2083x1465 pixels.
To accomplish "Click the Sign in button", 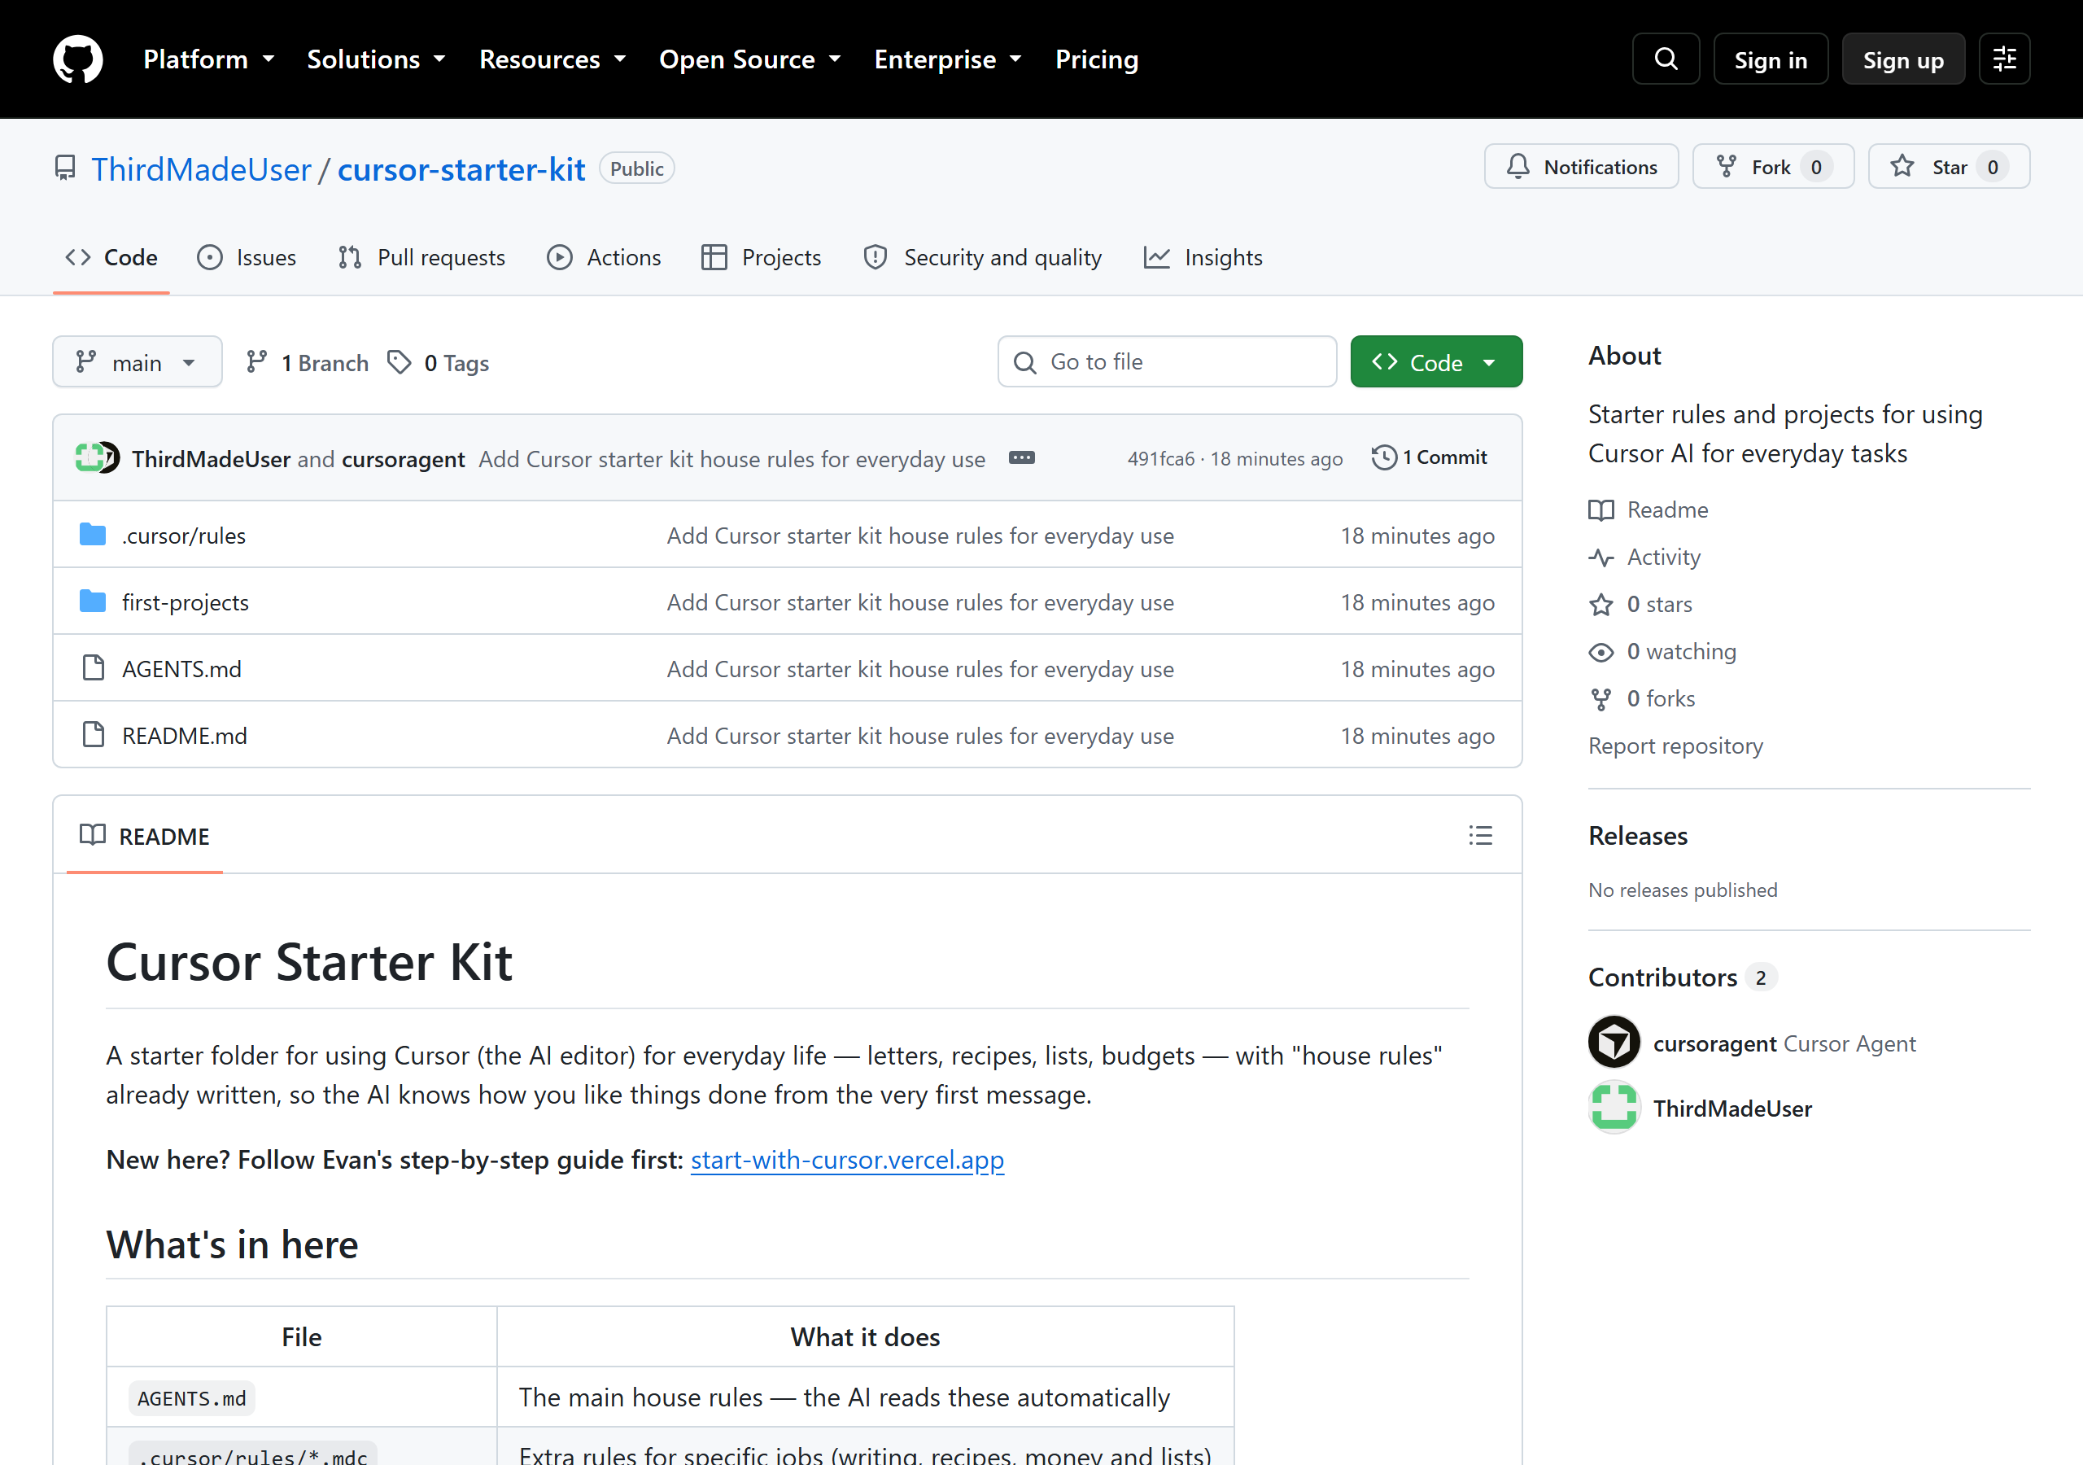I will pos(1770,59).
